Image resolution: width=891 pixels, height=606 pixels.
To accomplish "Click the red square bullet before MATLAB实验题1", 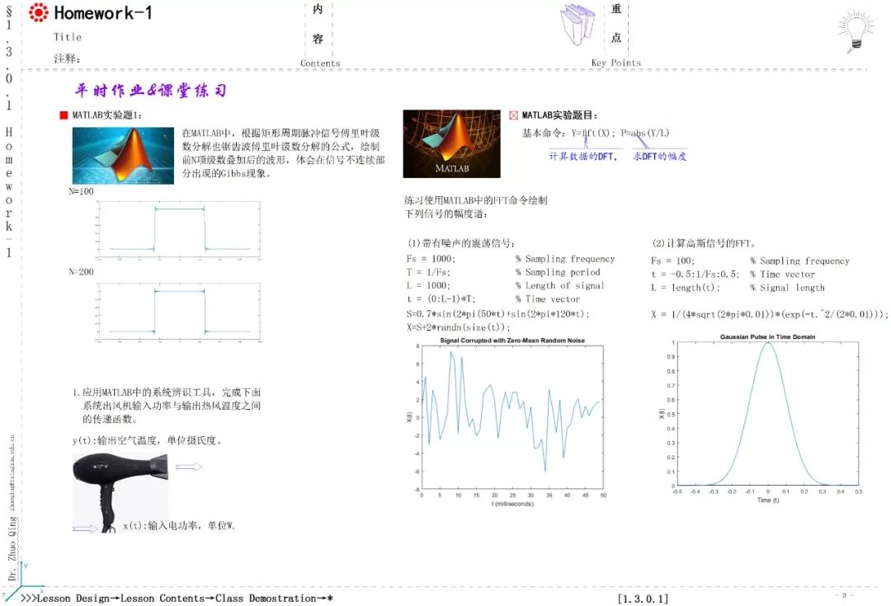I will tap(64, 115).
